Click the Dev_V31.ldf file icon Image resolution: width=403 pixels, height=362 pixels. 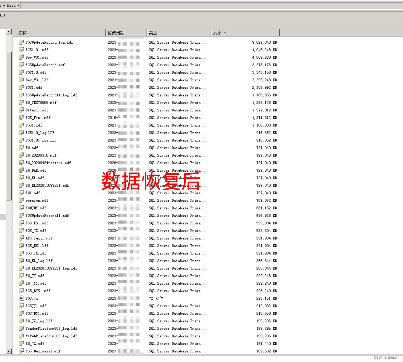click(x=21, y=80)
